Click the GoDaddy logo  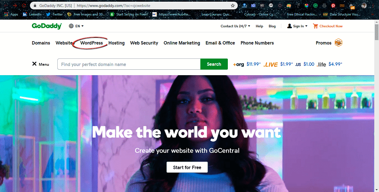coord(47,26)
